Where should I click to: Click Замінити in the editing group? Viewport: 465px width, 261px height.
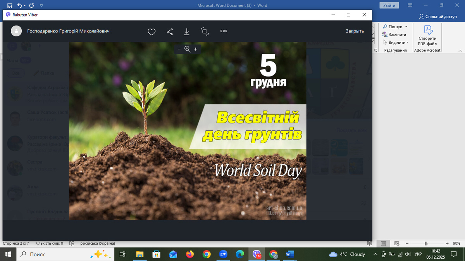[x=394, y=35]
